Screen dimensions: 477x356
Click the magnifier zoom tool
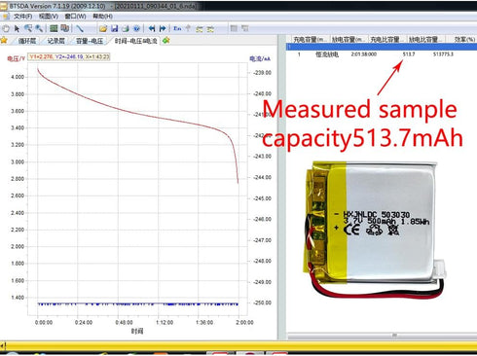(39, 28)
